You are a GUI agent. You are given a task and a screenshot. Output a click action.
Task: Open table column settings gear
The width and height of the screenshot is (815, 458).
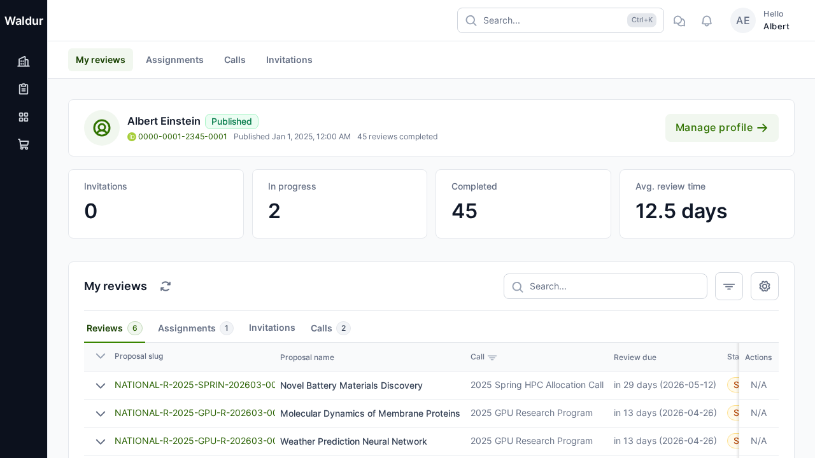point(765,286)
